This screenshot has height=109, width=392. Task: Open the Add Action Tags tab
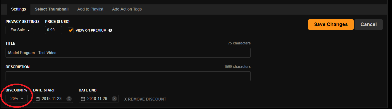(127, 9)
